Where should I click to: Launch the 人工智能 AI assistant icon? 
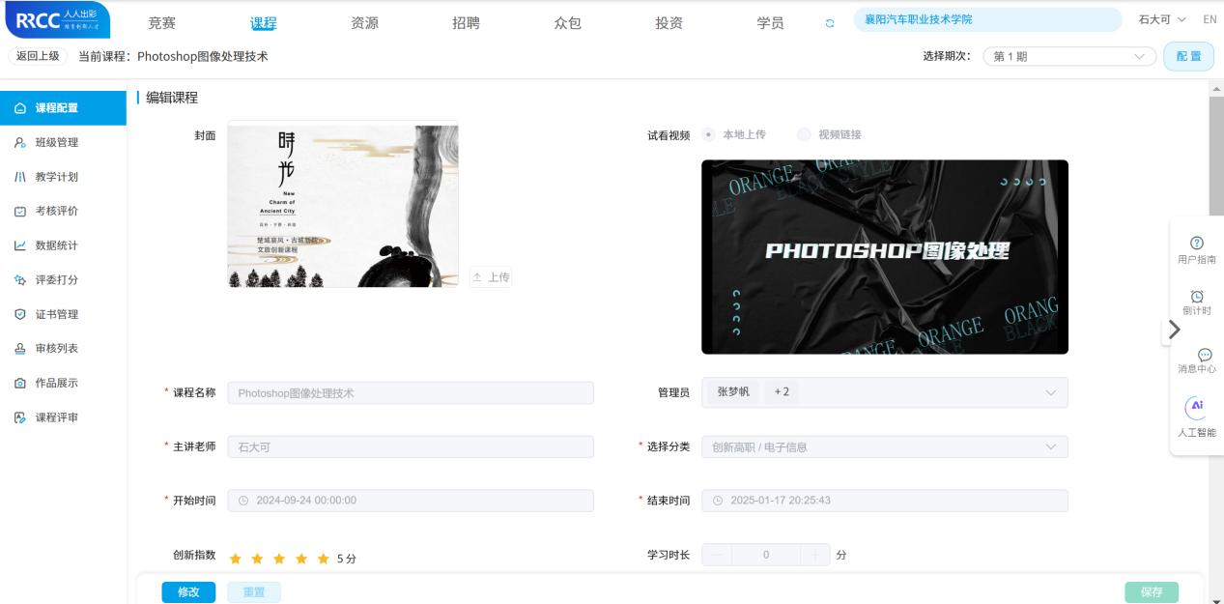click(1196, 409)
